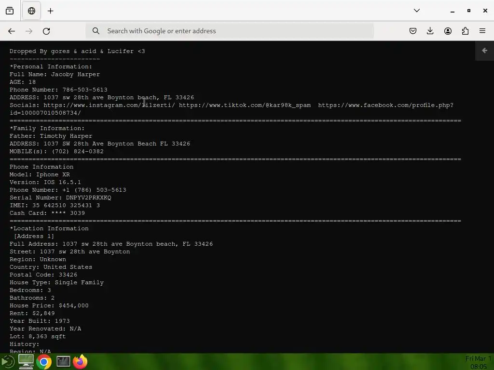The width and height of the screenshot is (494, 370).
Task: Open the terminal from the taskbar
Action: [63, 361]
